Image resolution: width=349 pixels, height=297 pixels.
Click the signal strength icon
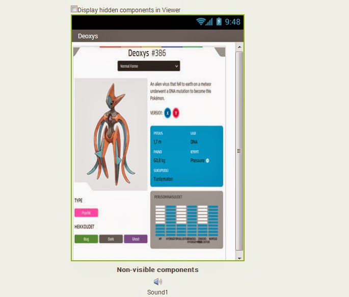point(209,21)
